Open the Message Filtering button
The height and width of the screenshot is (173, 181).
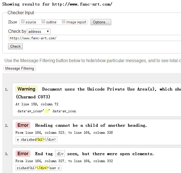[20, 68]
